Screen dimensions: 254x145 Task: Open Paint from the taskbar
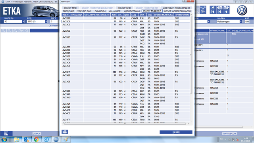[x=66, y=139]
